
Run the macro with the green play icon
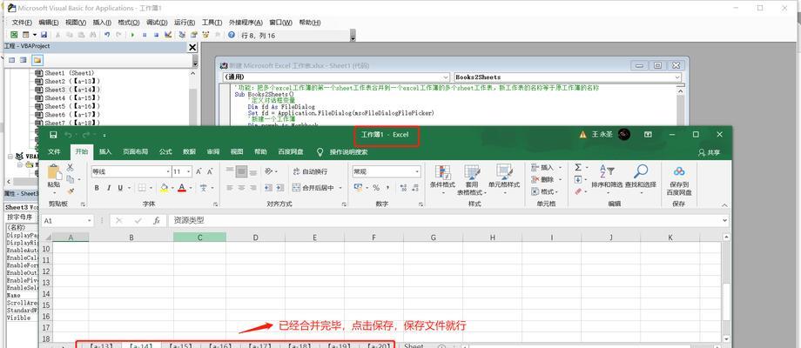pyautogui.click(x=132, y=35)
